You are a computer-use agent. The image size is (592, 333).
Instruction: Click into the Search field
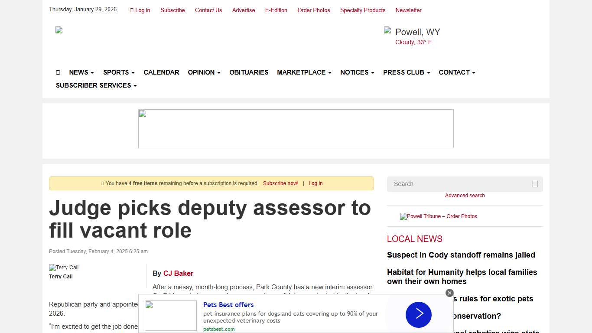tap(459, 184)
